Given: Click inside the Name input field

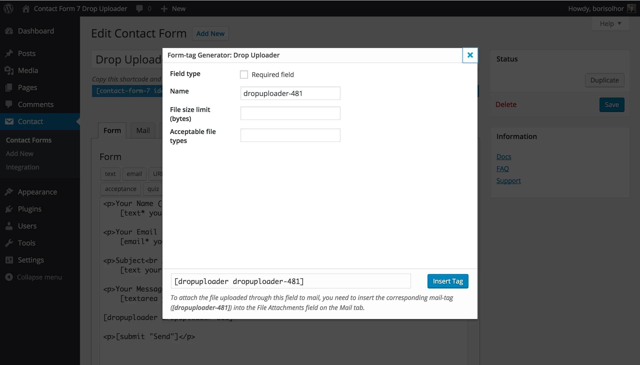Looking at the screenshot, I should click(290, 93).
